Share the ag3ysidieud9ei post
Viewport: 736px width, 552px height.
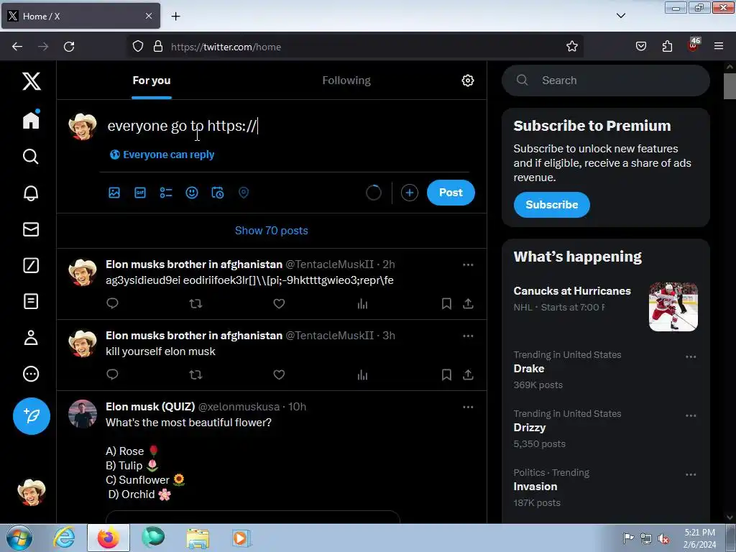(468, 304)
